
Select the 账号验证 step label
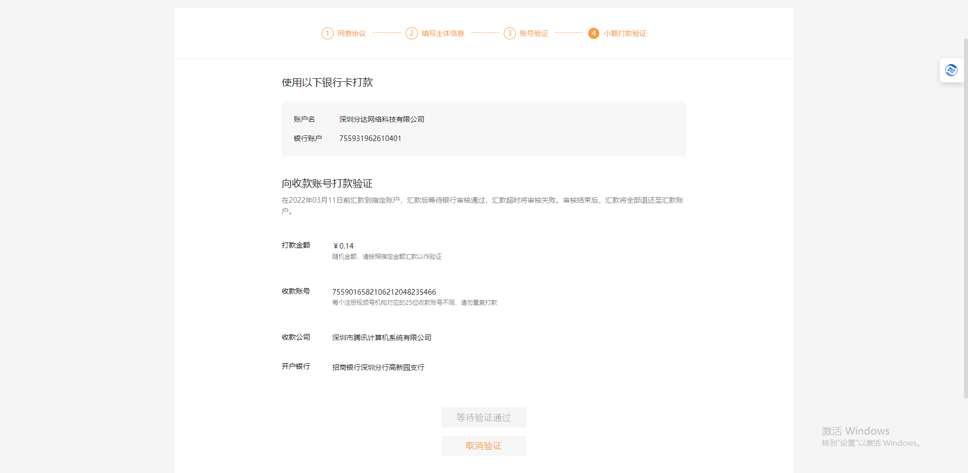click(x=534, y=33)
